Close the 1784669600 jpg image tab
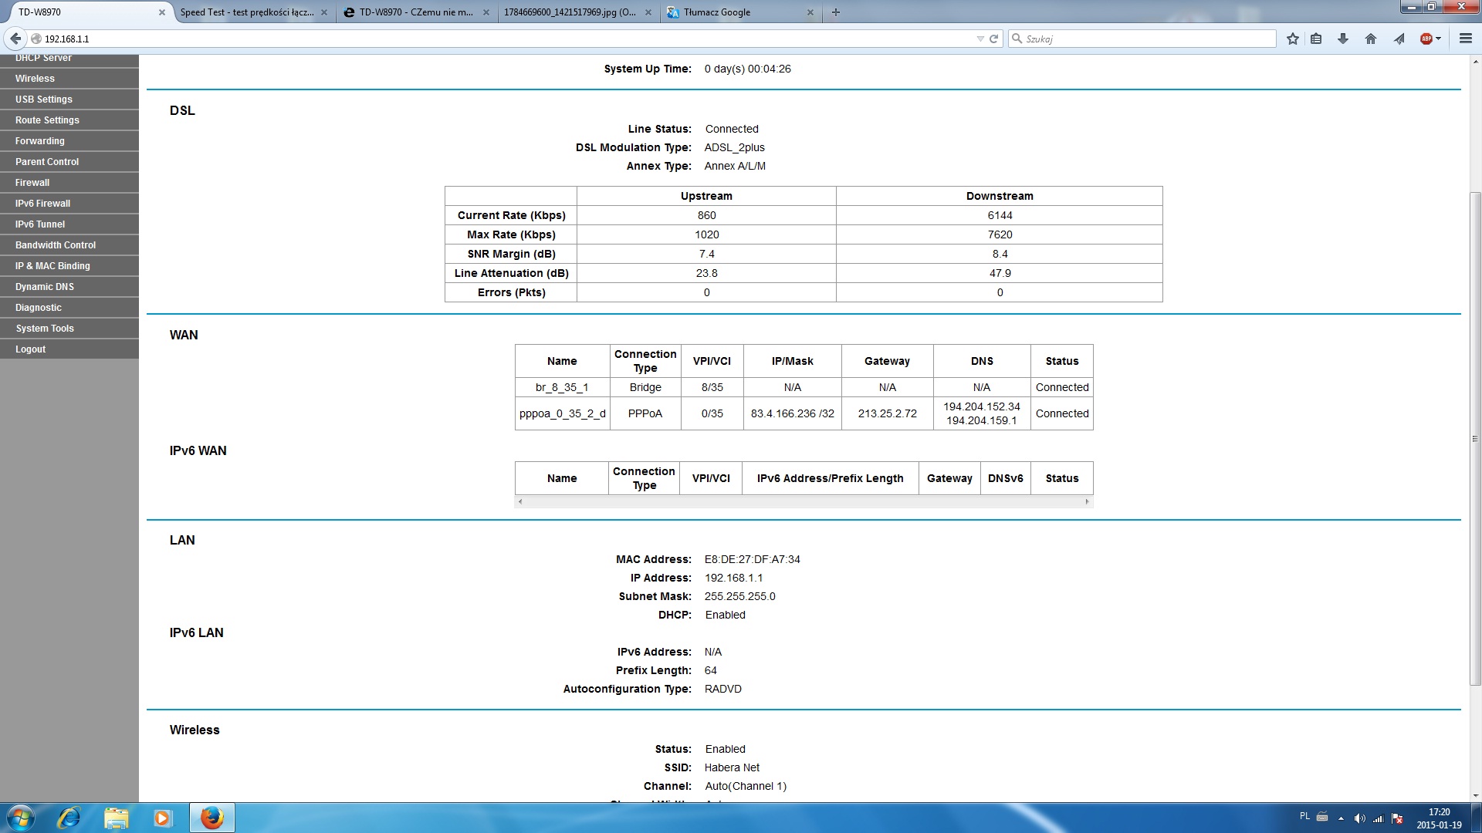 pyautogui.click(x=648, y=12)
